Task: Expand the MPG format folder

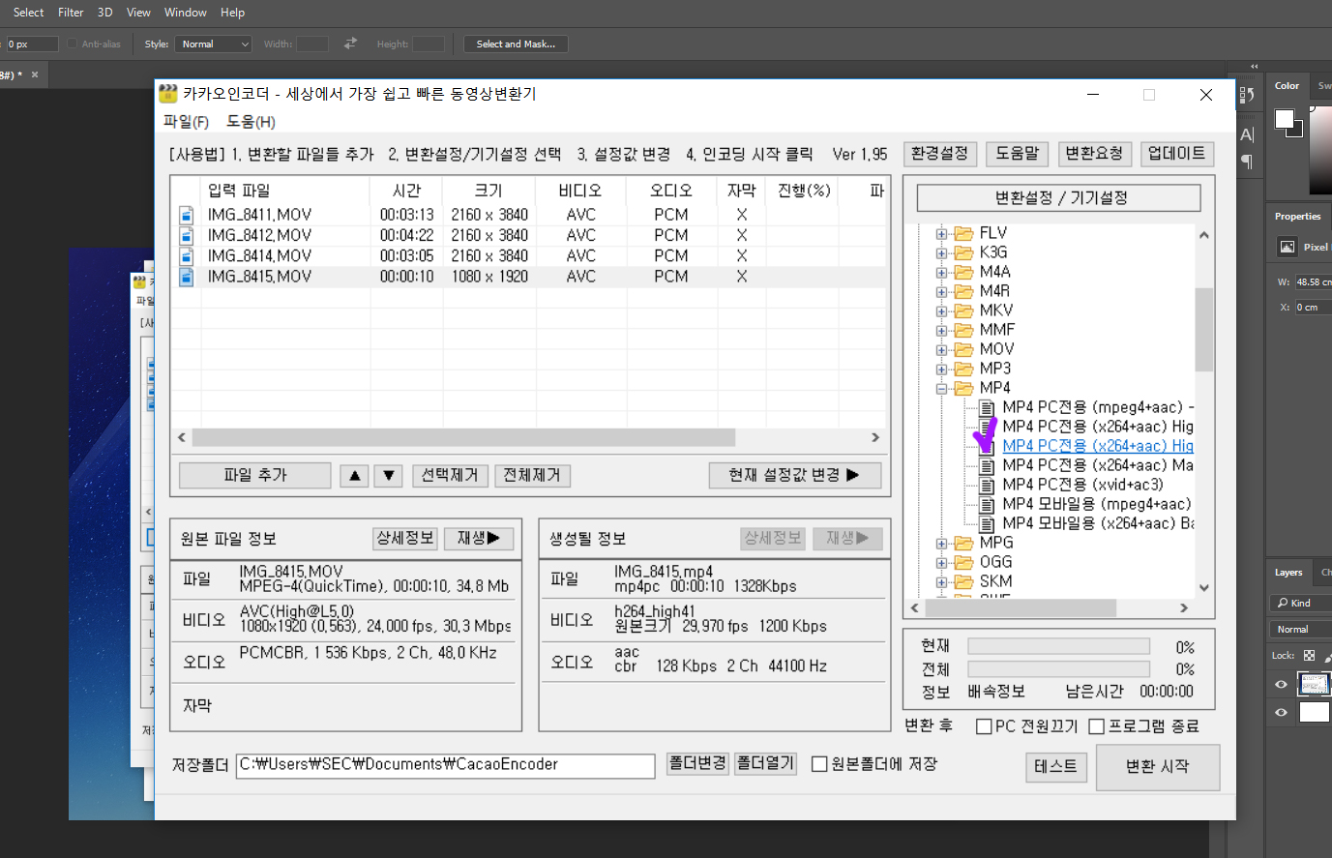Action: 941,544
